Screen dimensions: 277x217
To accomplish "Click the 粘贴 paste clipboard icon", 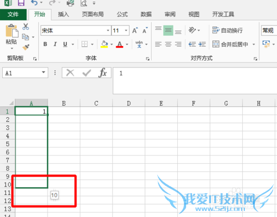I will pos(12,30).
